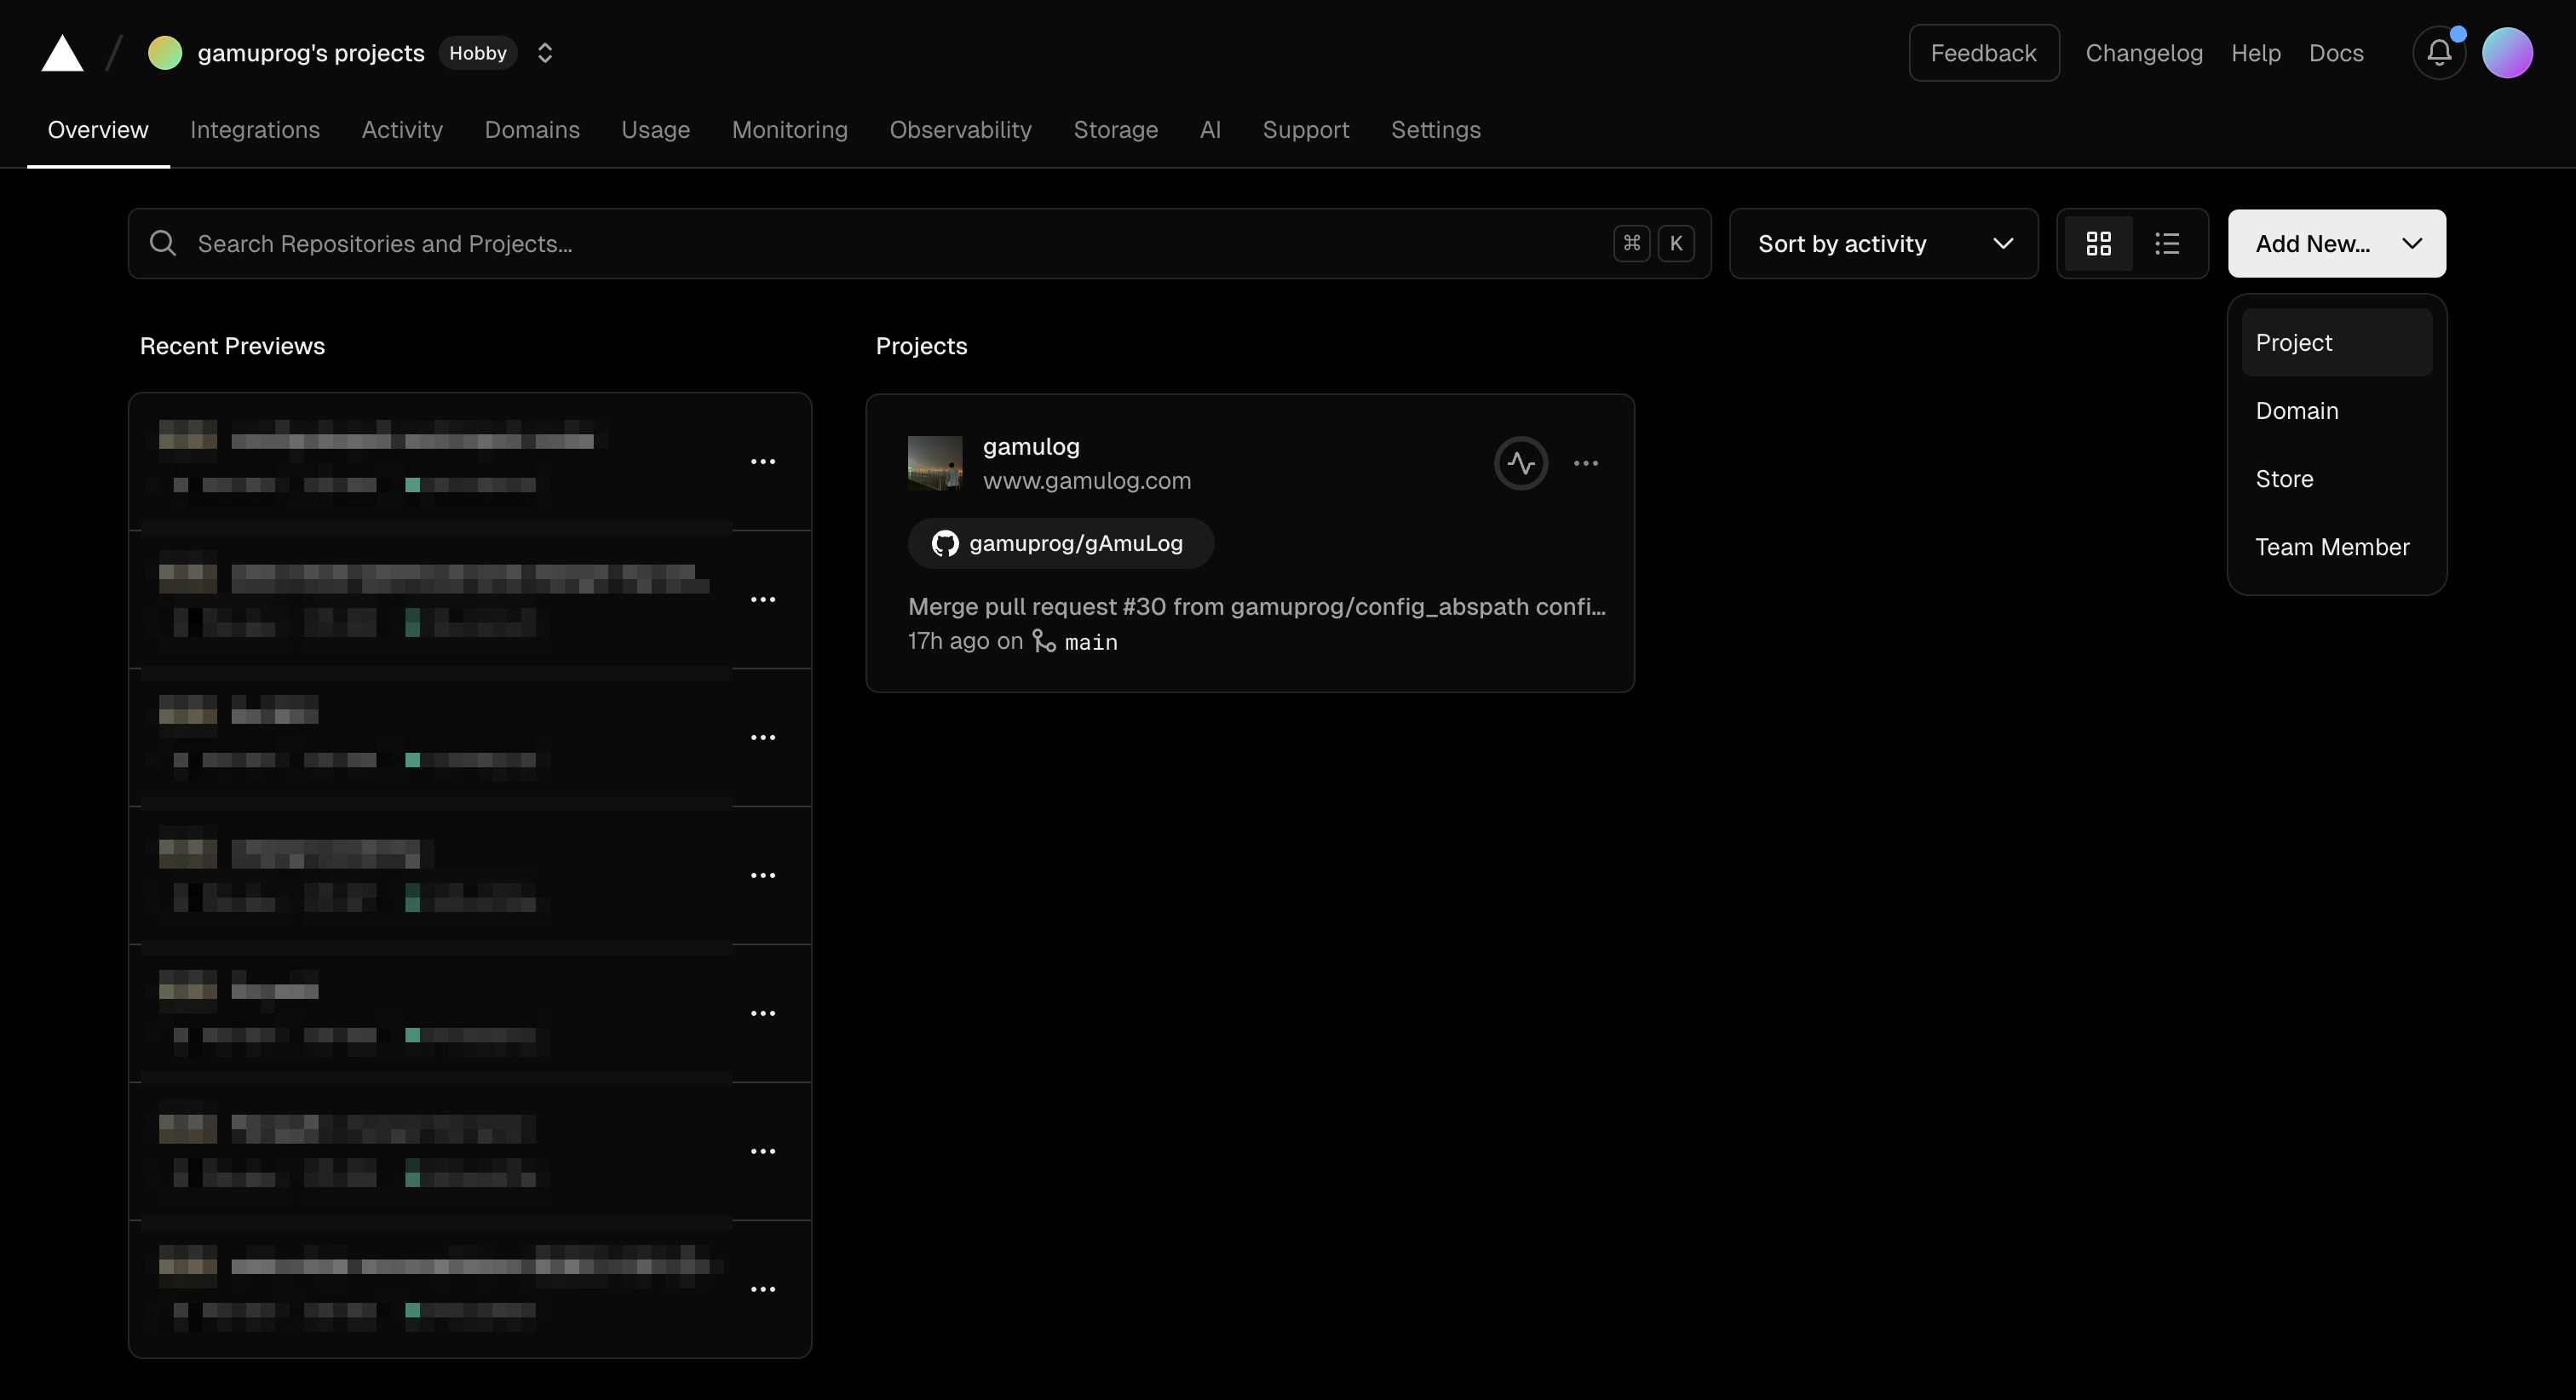Image resolution: width=2576 pixels, height=1400 pixels.
Task: Click the gamuprog's projects team avatar
Action: click(165, 53)
